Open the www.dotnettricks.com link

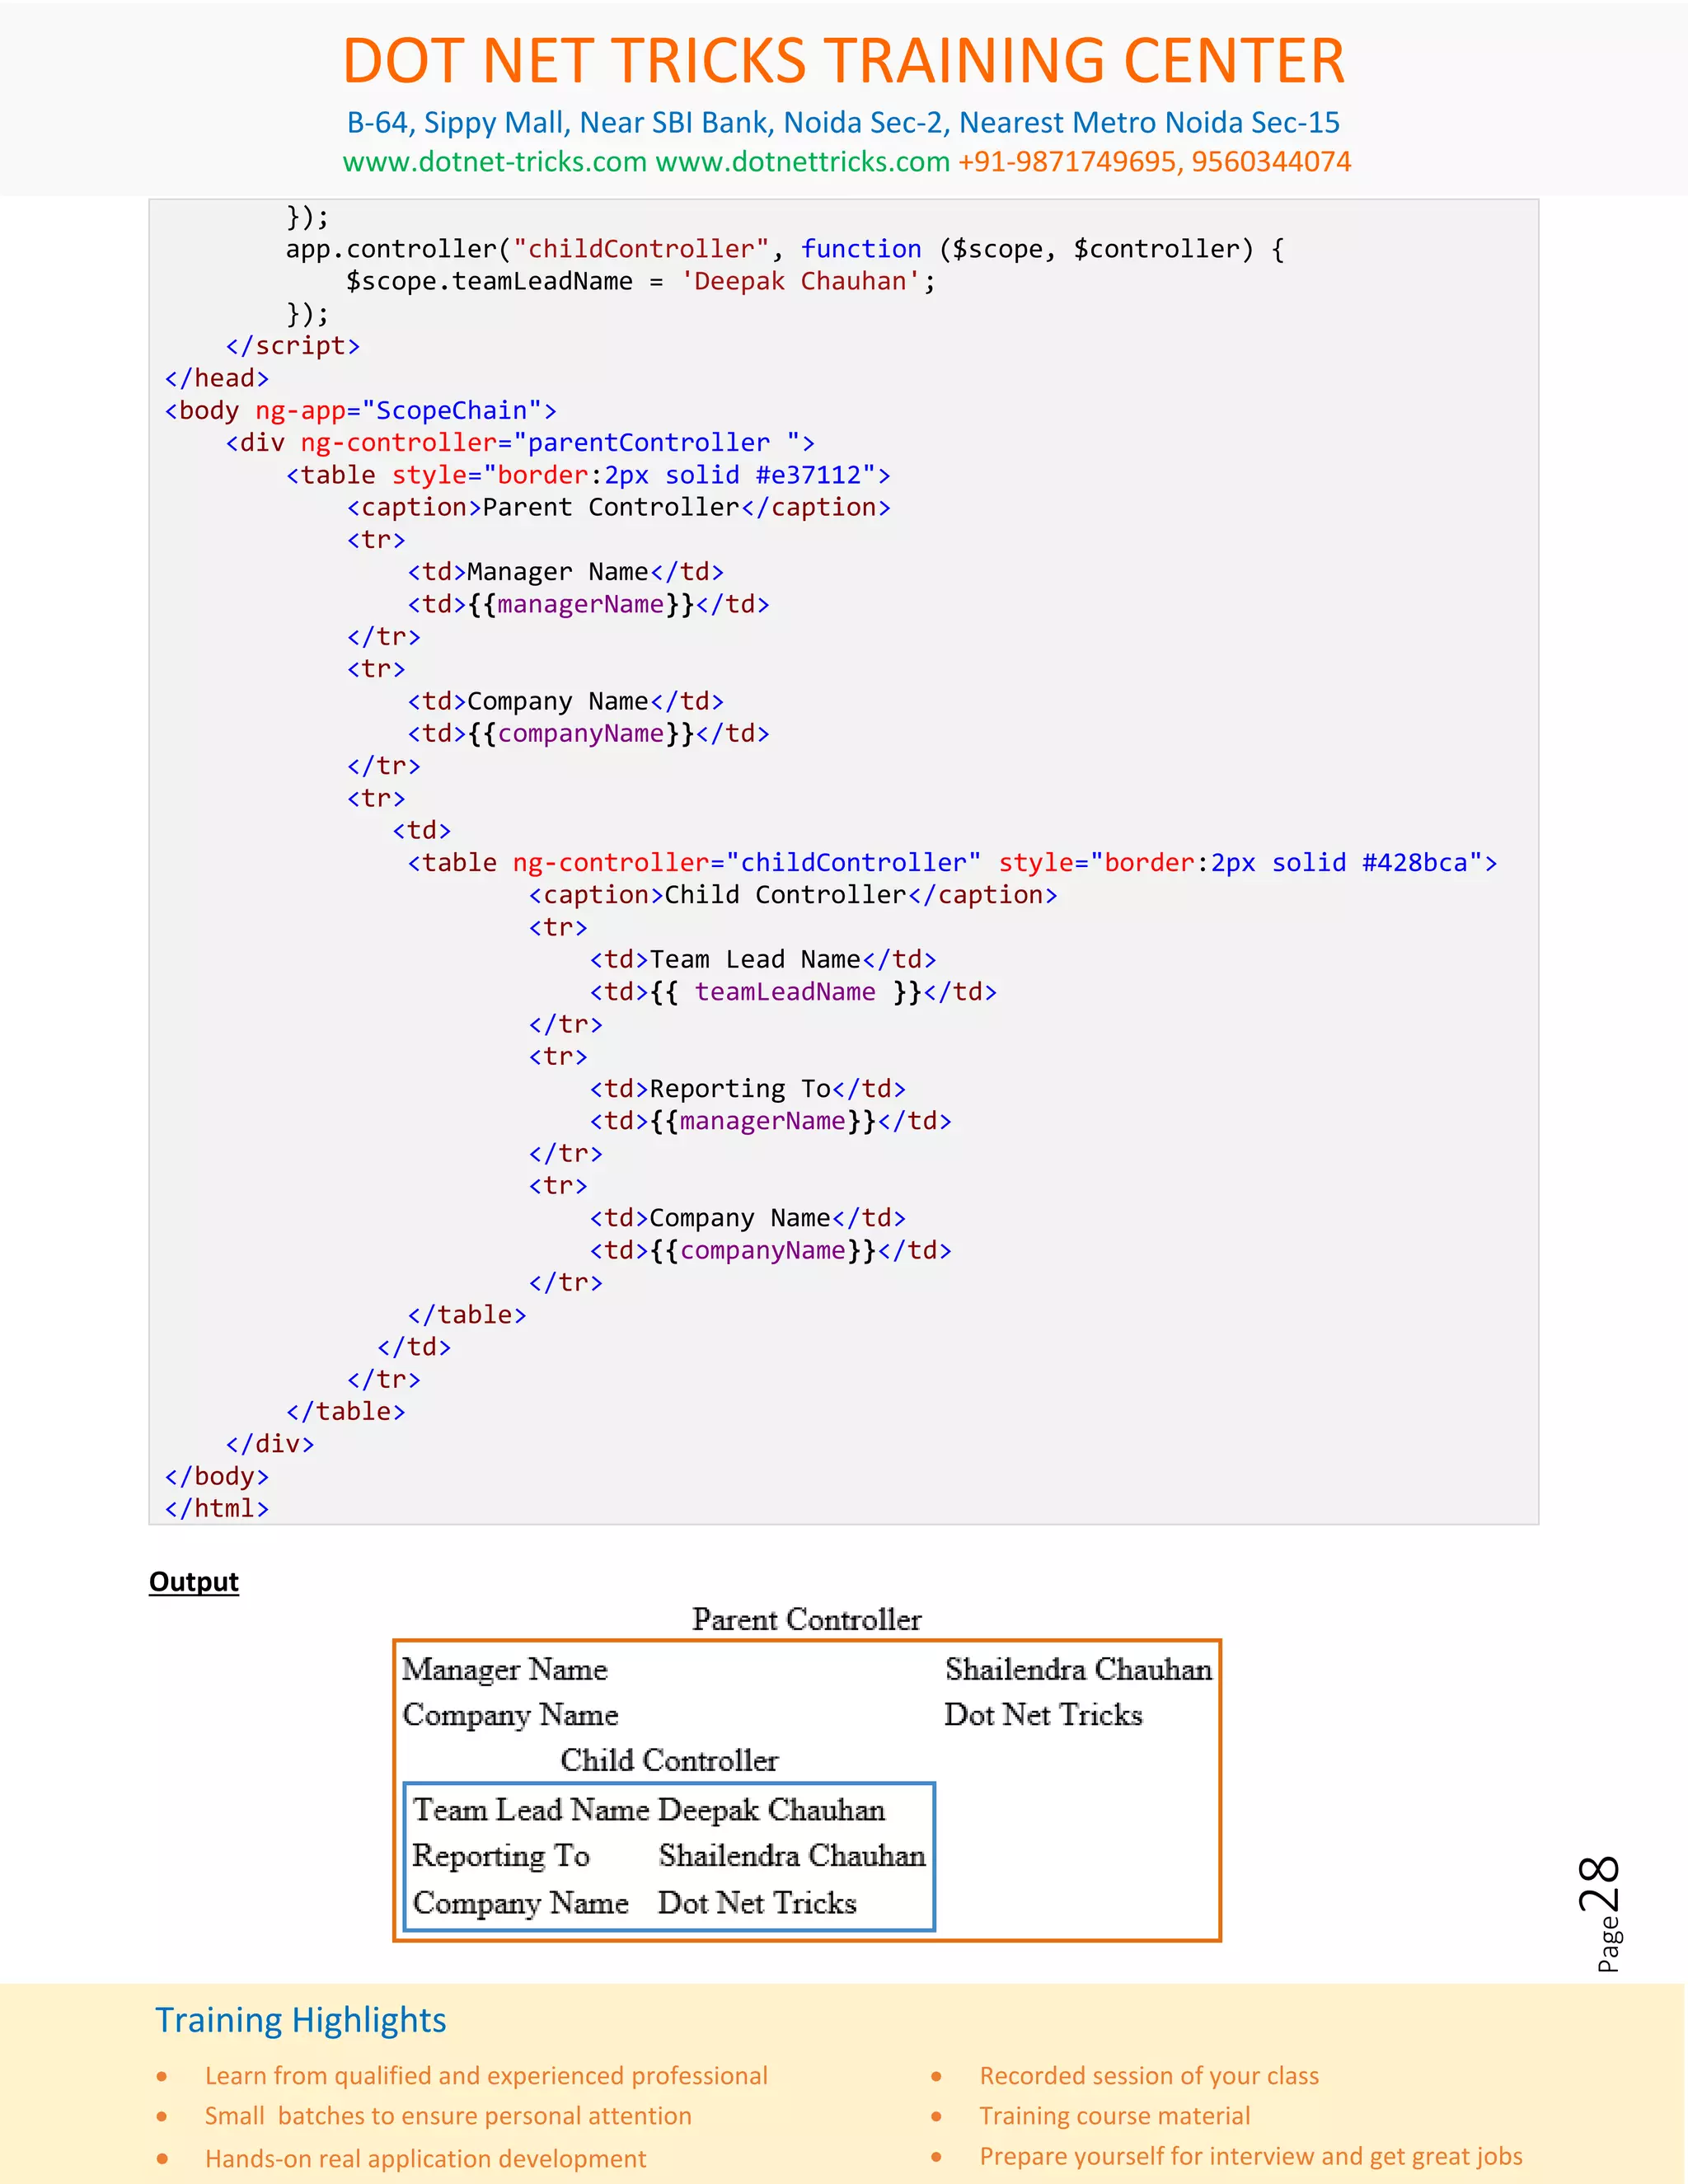coord(802,162)
